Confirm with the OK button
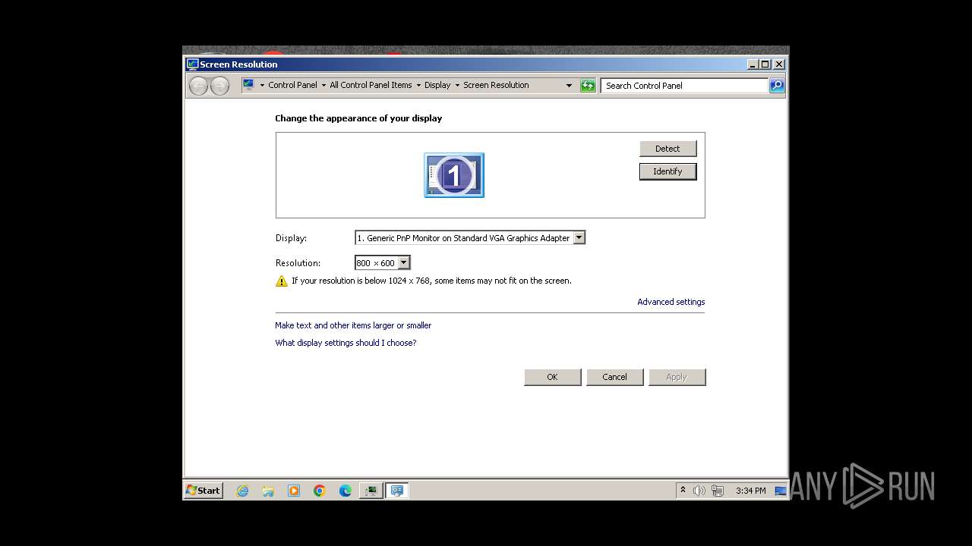Viewport: 972px width, 546px height. click(552, 377)
